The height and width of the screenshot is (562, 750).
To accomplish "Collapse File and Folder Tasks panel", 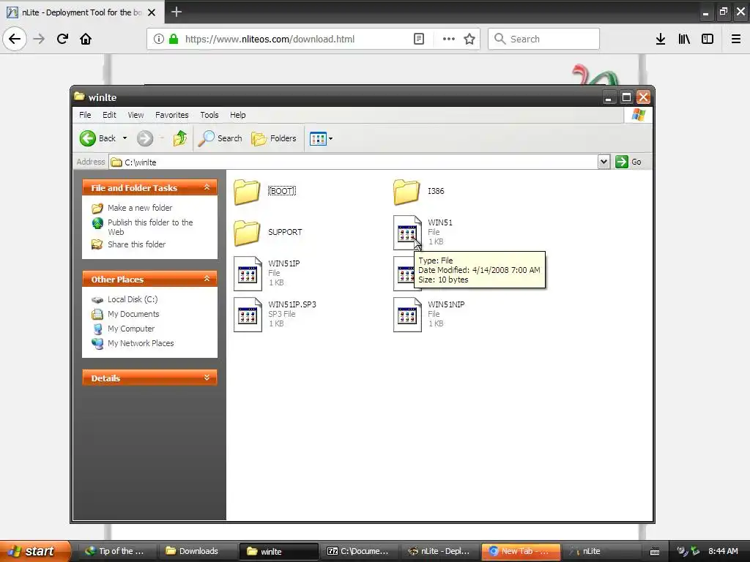I will tap(207, 187).
